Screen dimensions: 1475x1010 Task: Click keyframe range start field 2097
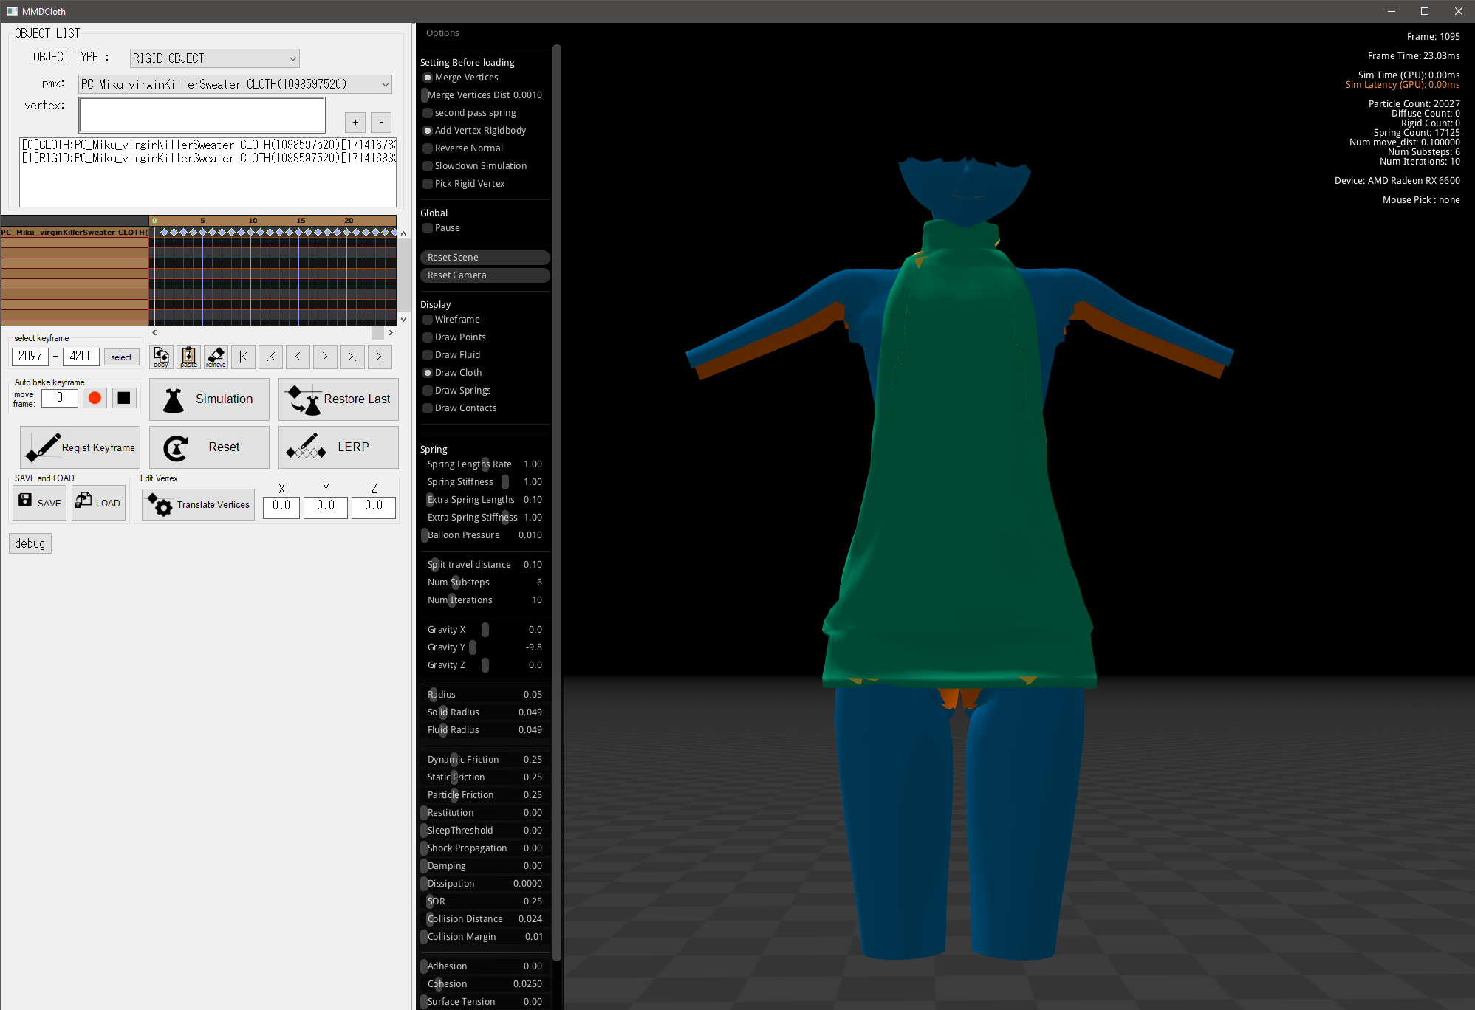(x=30, y=357)
